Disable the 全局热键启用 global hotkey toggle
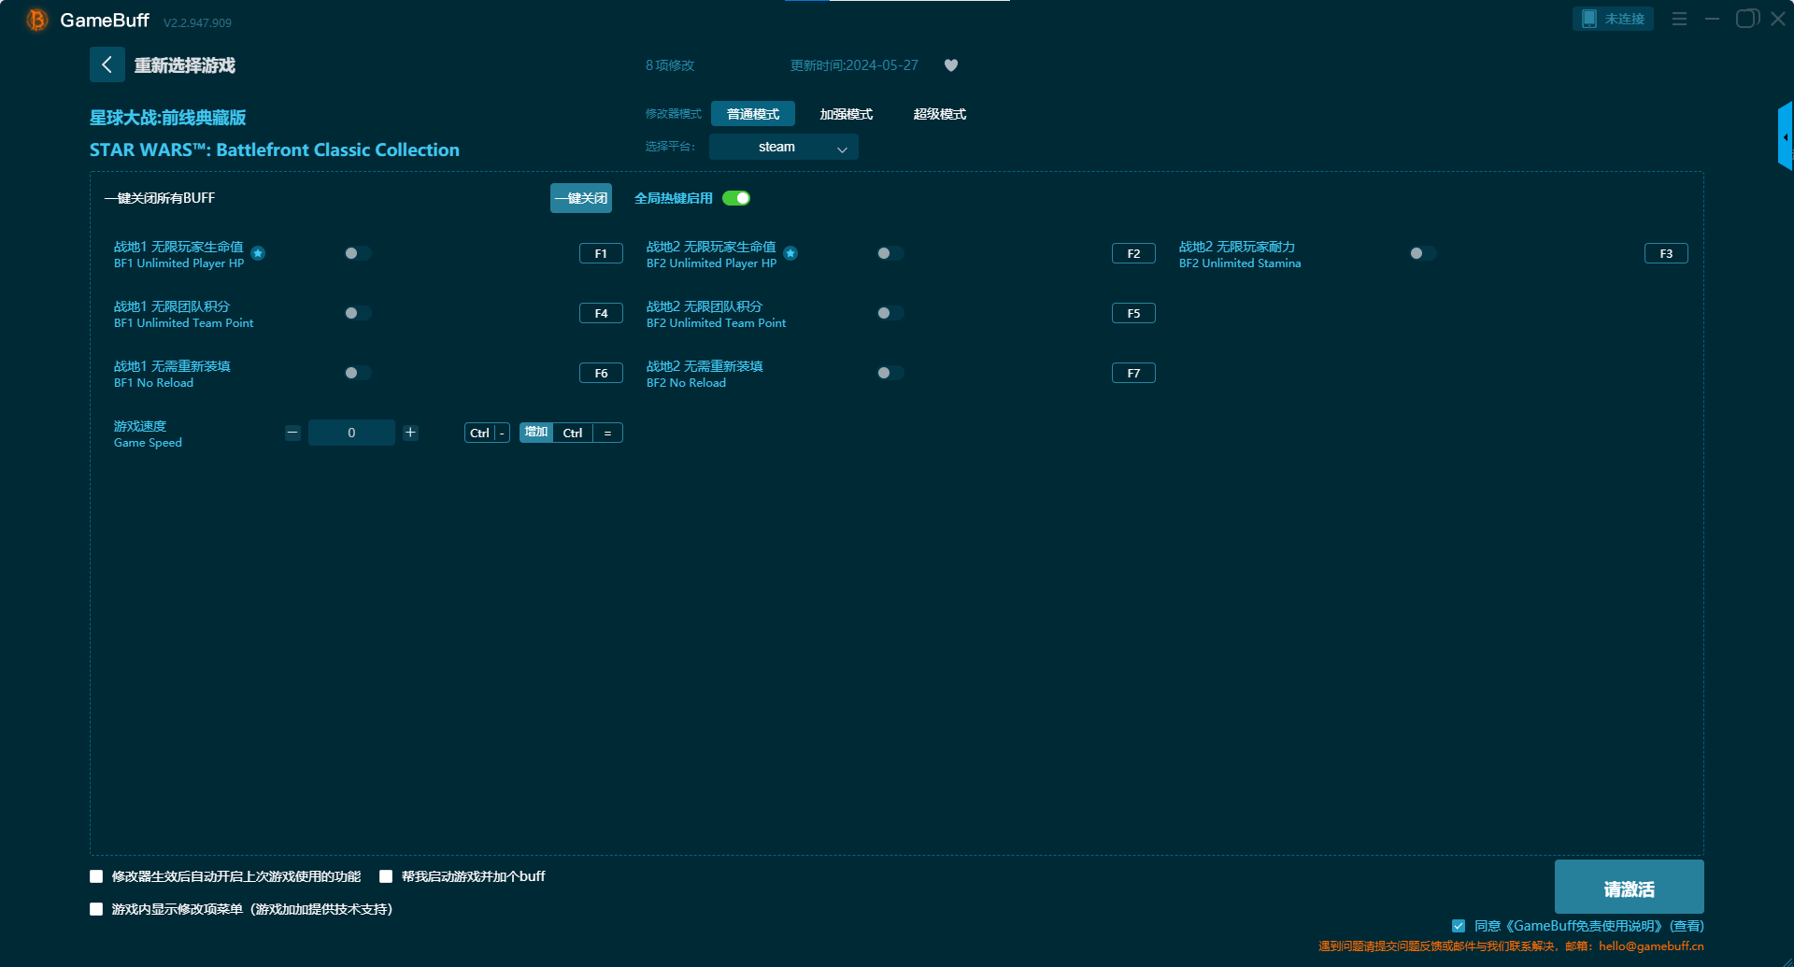Screen dimensions: 1794x967 [x=736, y=198]
